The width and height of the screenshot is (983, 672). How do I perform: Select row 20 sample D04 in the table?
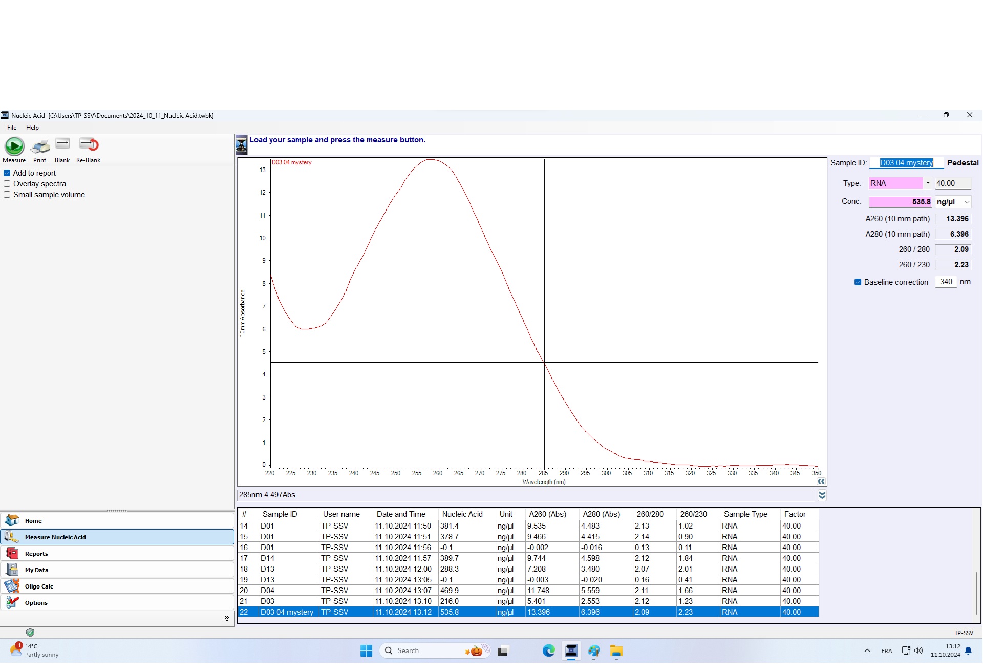287,591
